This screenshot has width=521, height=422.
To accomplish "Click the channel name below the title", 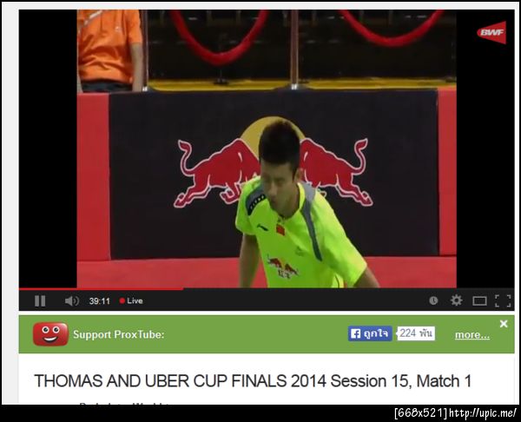I will click(124, 403).
